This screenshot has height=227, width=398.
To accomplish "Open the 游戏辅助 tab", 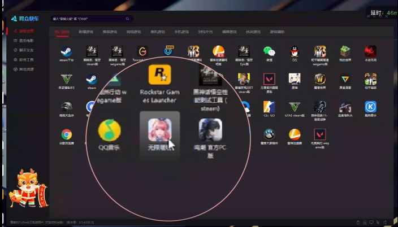I will click(277, 32).
